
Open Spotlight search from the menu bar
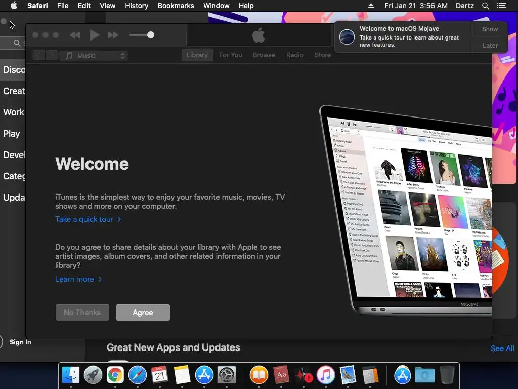pos(485,6)
